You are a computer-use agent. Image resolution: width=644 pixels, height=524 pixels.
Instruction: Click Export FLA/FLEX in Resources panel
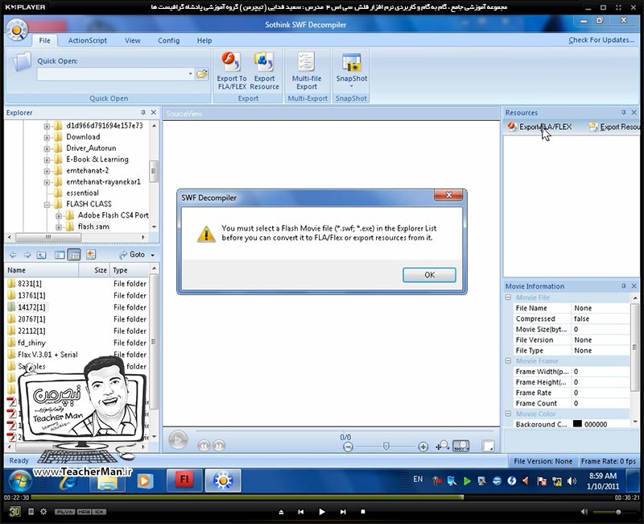pyautogui.click(x=539, y=127)
